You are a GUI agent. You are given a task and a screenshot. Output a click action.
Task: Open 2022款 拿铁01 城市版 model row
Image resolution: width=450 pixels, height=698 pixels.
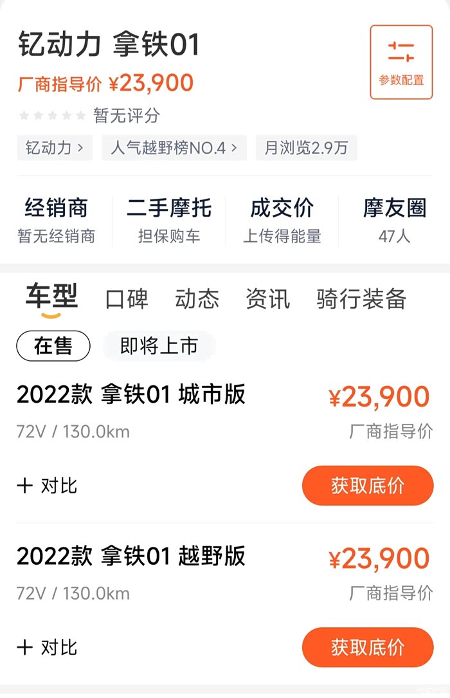pyautogui.click(x=131, y=394)
